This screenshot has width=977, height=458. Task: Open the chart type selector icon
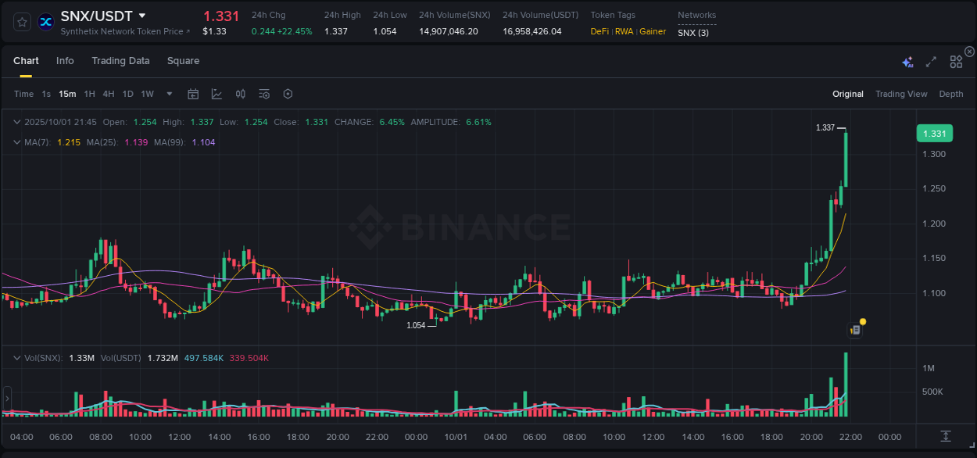(217, 93)
